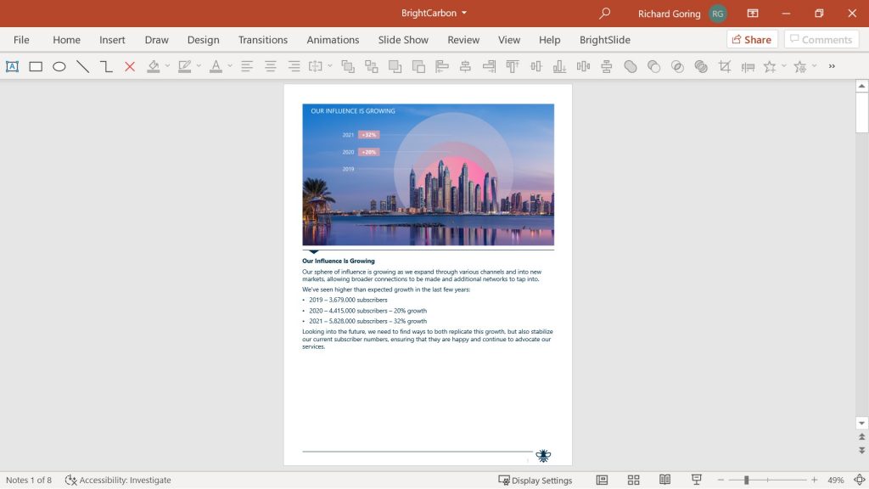869x489 pixels.
Task: Switch to the Animations tab
Action: tap(333, 39)
